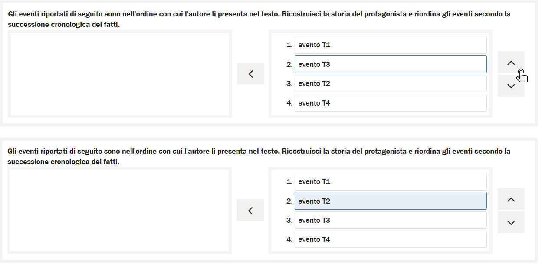Click the empty left box in first exercise
Viewport: 542px width, 264px height.
[120, 74]
